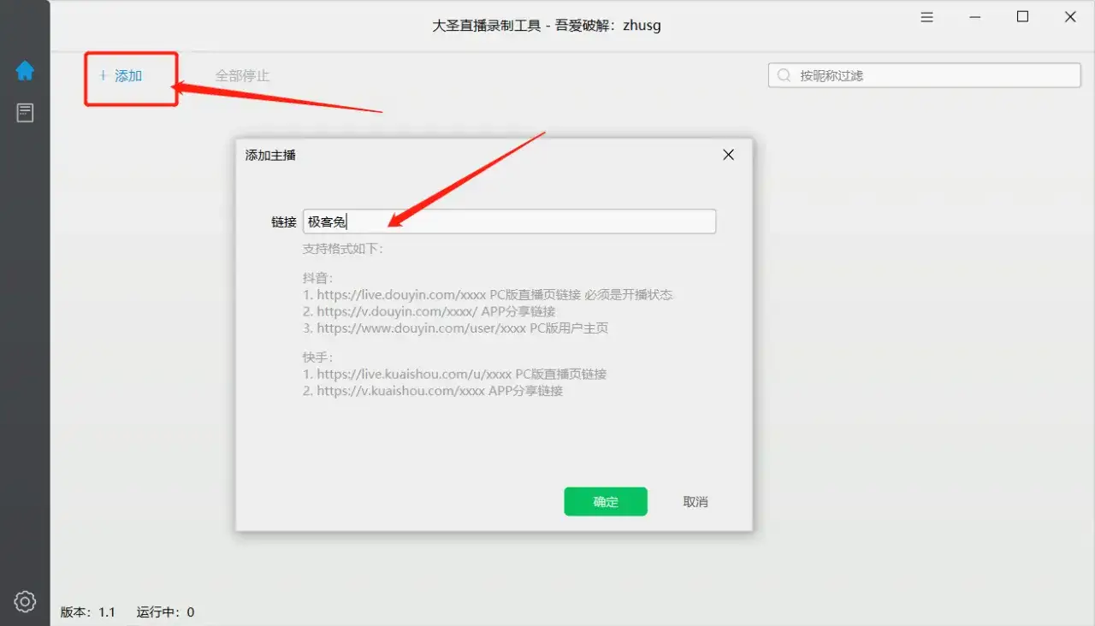
Task: Open the home page sidebar icon
Action: coord(25,71)
